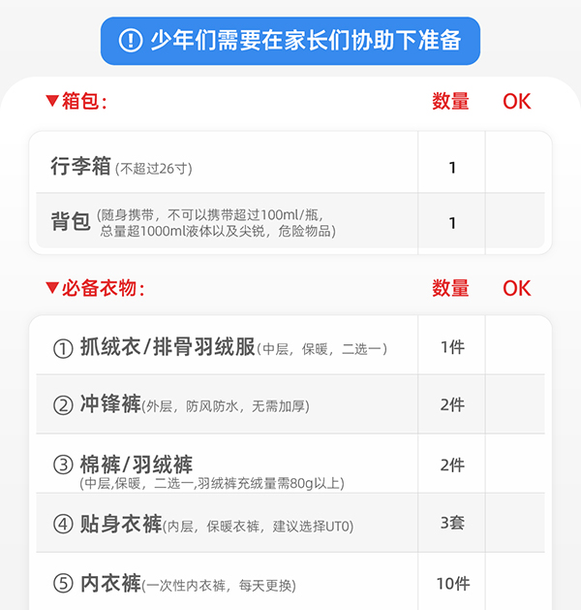581x610 pixels.
Task: Tick the OK cell for 行李箱
Action: tap(517, 168)
